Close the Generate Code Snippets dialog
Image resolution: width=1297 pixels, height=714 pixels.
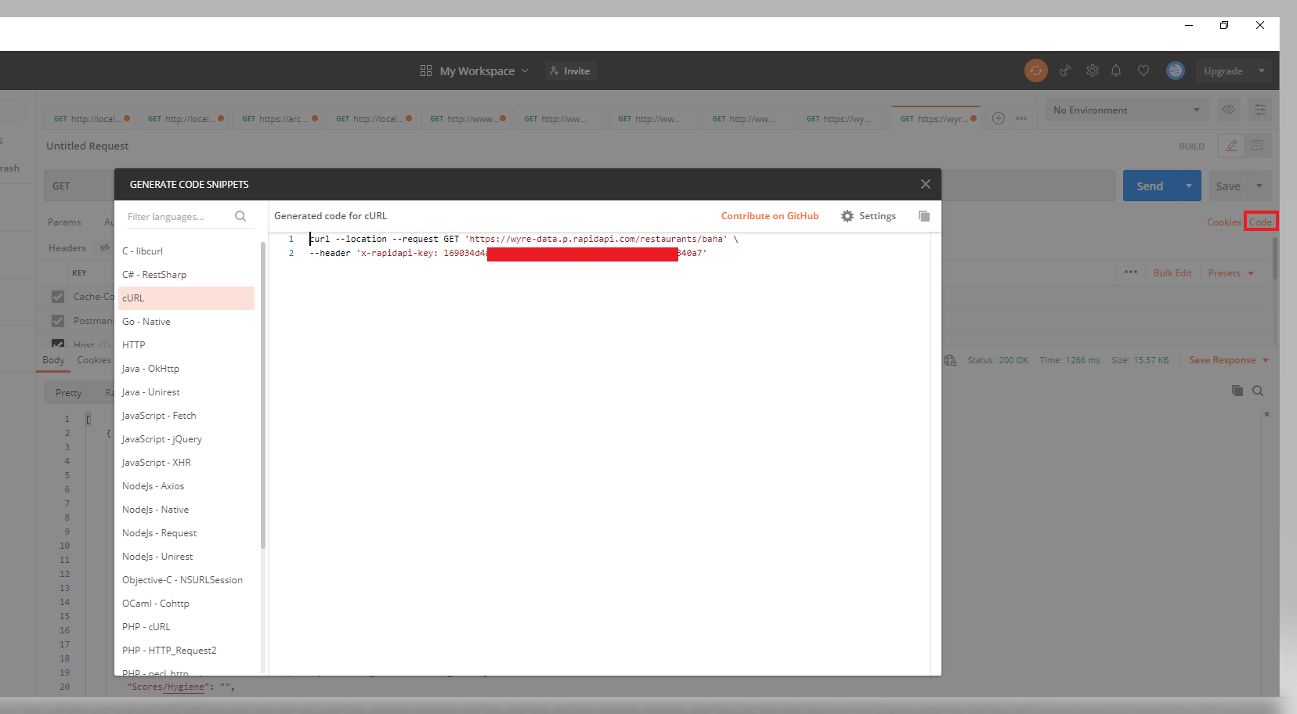tap(925, 184)
